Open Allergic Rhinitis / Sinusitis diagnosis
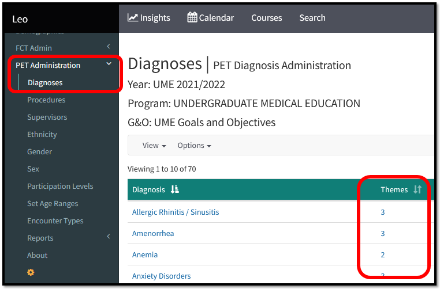 (176, 212)
